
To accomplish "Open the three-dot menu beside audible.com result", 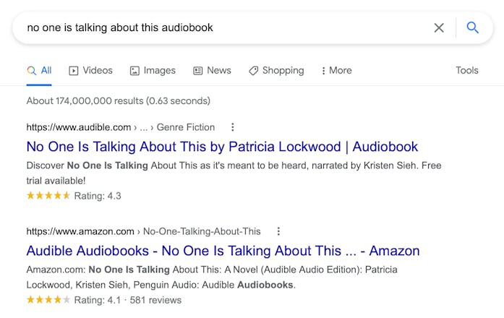I will [x=232, y=127].
